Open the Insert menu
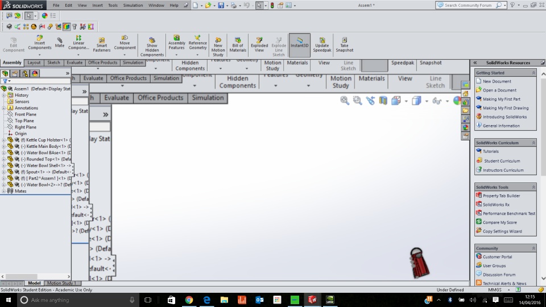Screen dimensions: 546x307 [x=97, y=5]
